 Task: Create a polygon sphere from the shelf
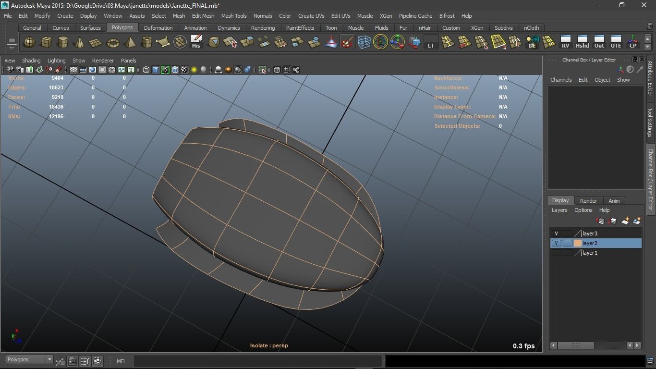[29, 42]
